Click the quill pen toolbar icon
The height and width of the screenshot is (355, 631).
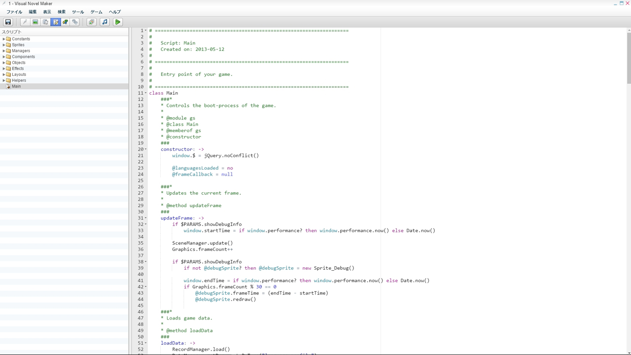coord(25,22)
